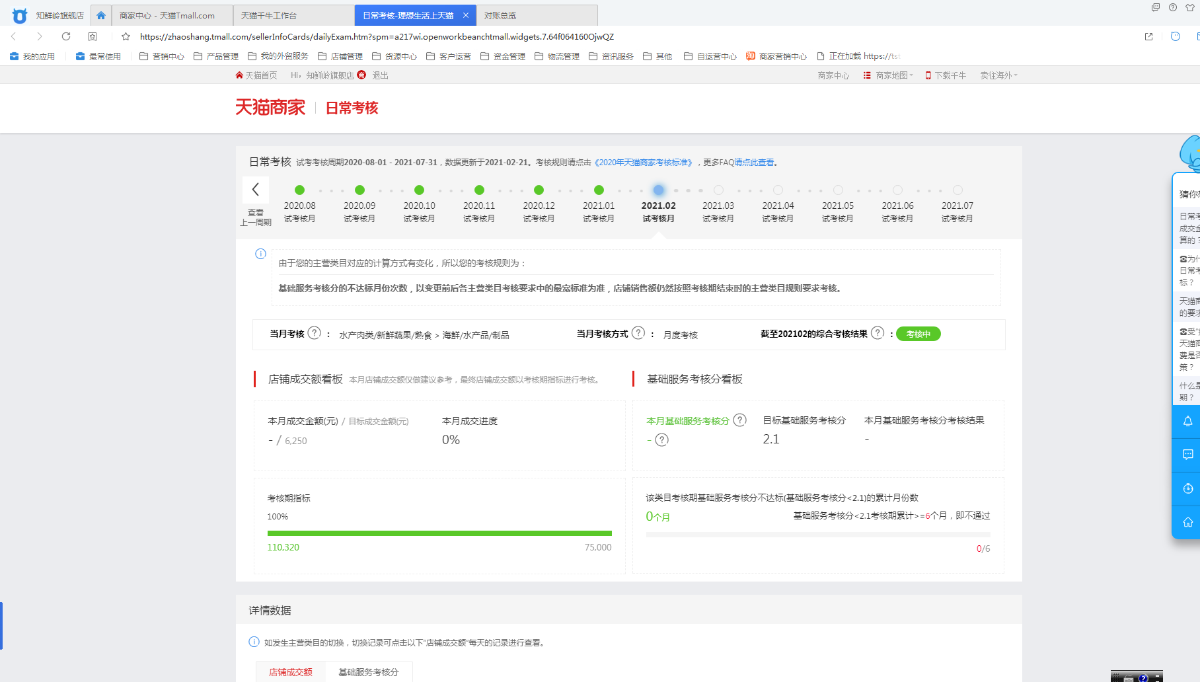Click the green 考核期指标 progress bar

pos(439,533)
